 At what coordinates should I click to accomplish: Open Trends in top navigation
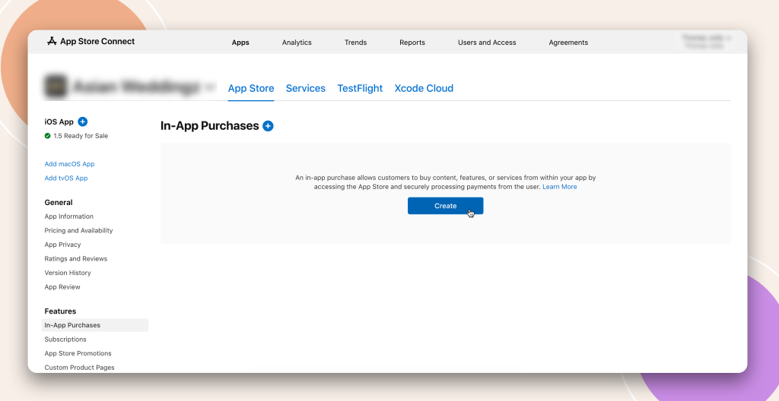point(356,43)
